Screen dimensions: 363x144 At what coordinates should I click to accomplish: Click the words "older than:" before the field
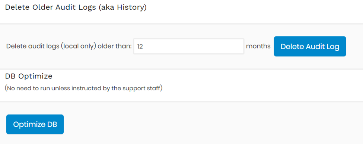[115, 47]
